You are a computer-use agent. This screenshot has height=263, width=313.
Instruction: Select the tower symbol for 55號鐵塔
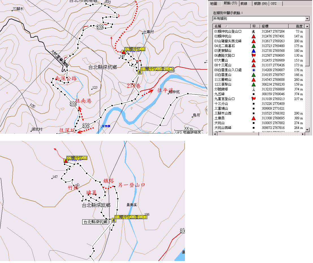[254, 89]
